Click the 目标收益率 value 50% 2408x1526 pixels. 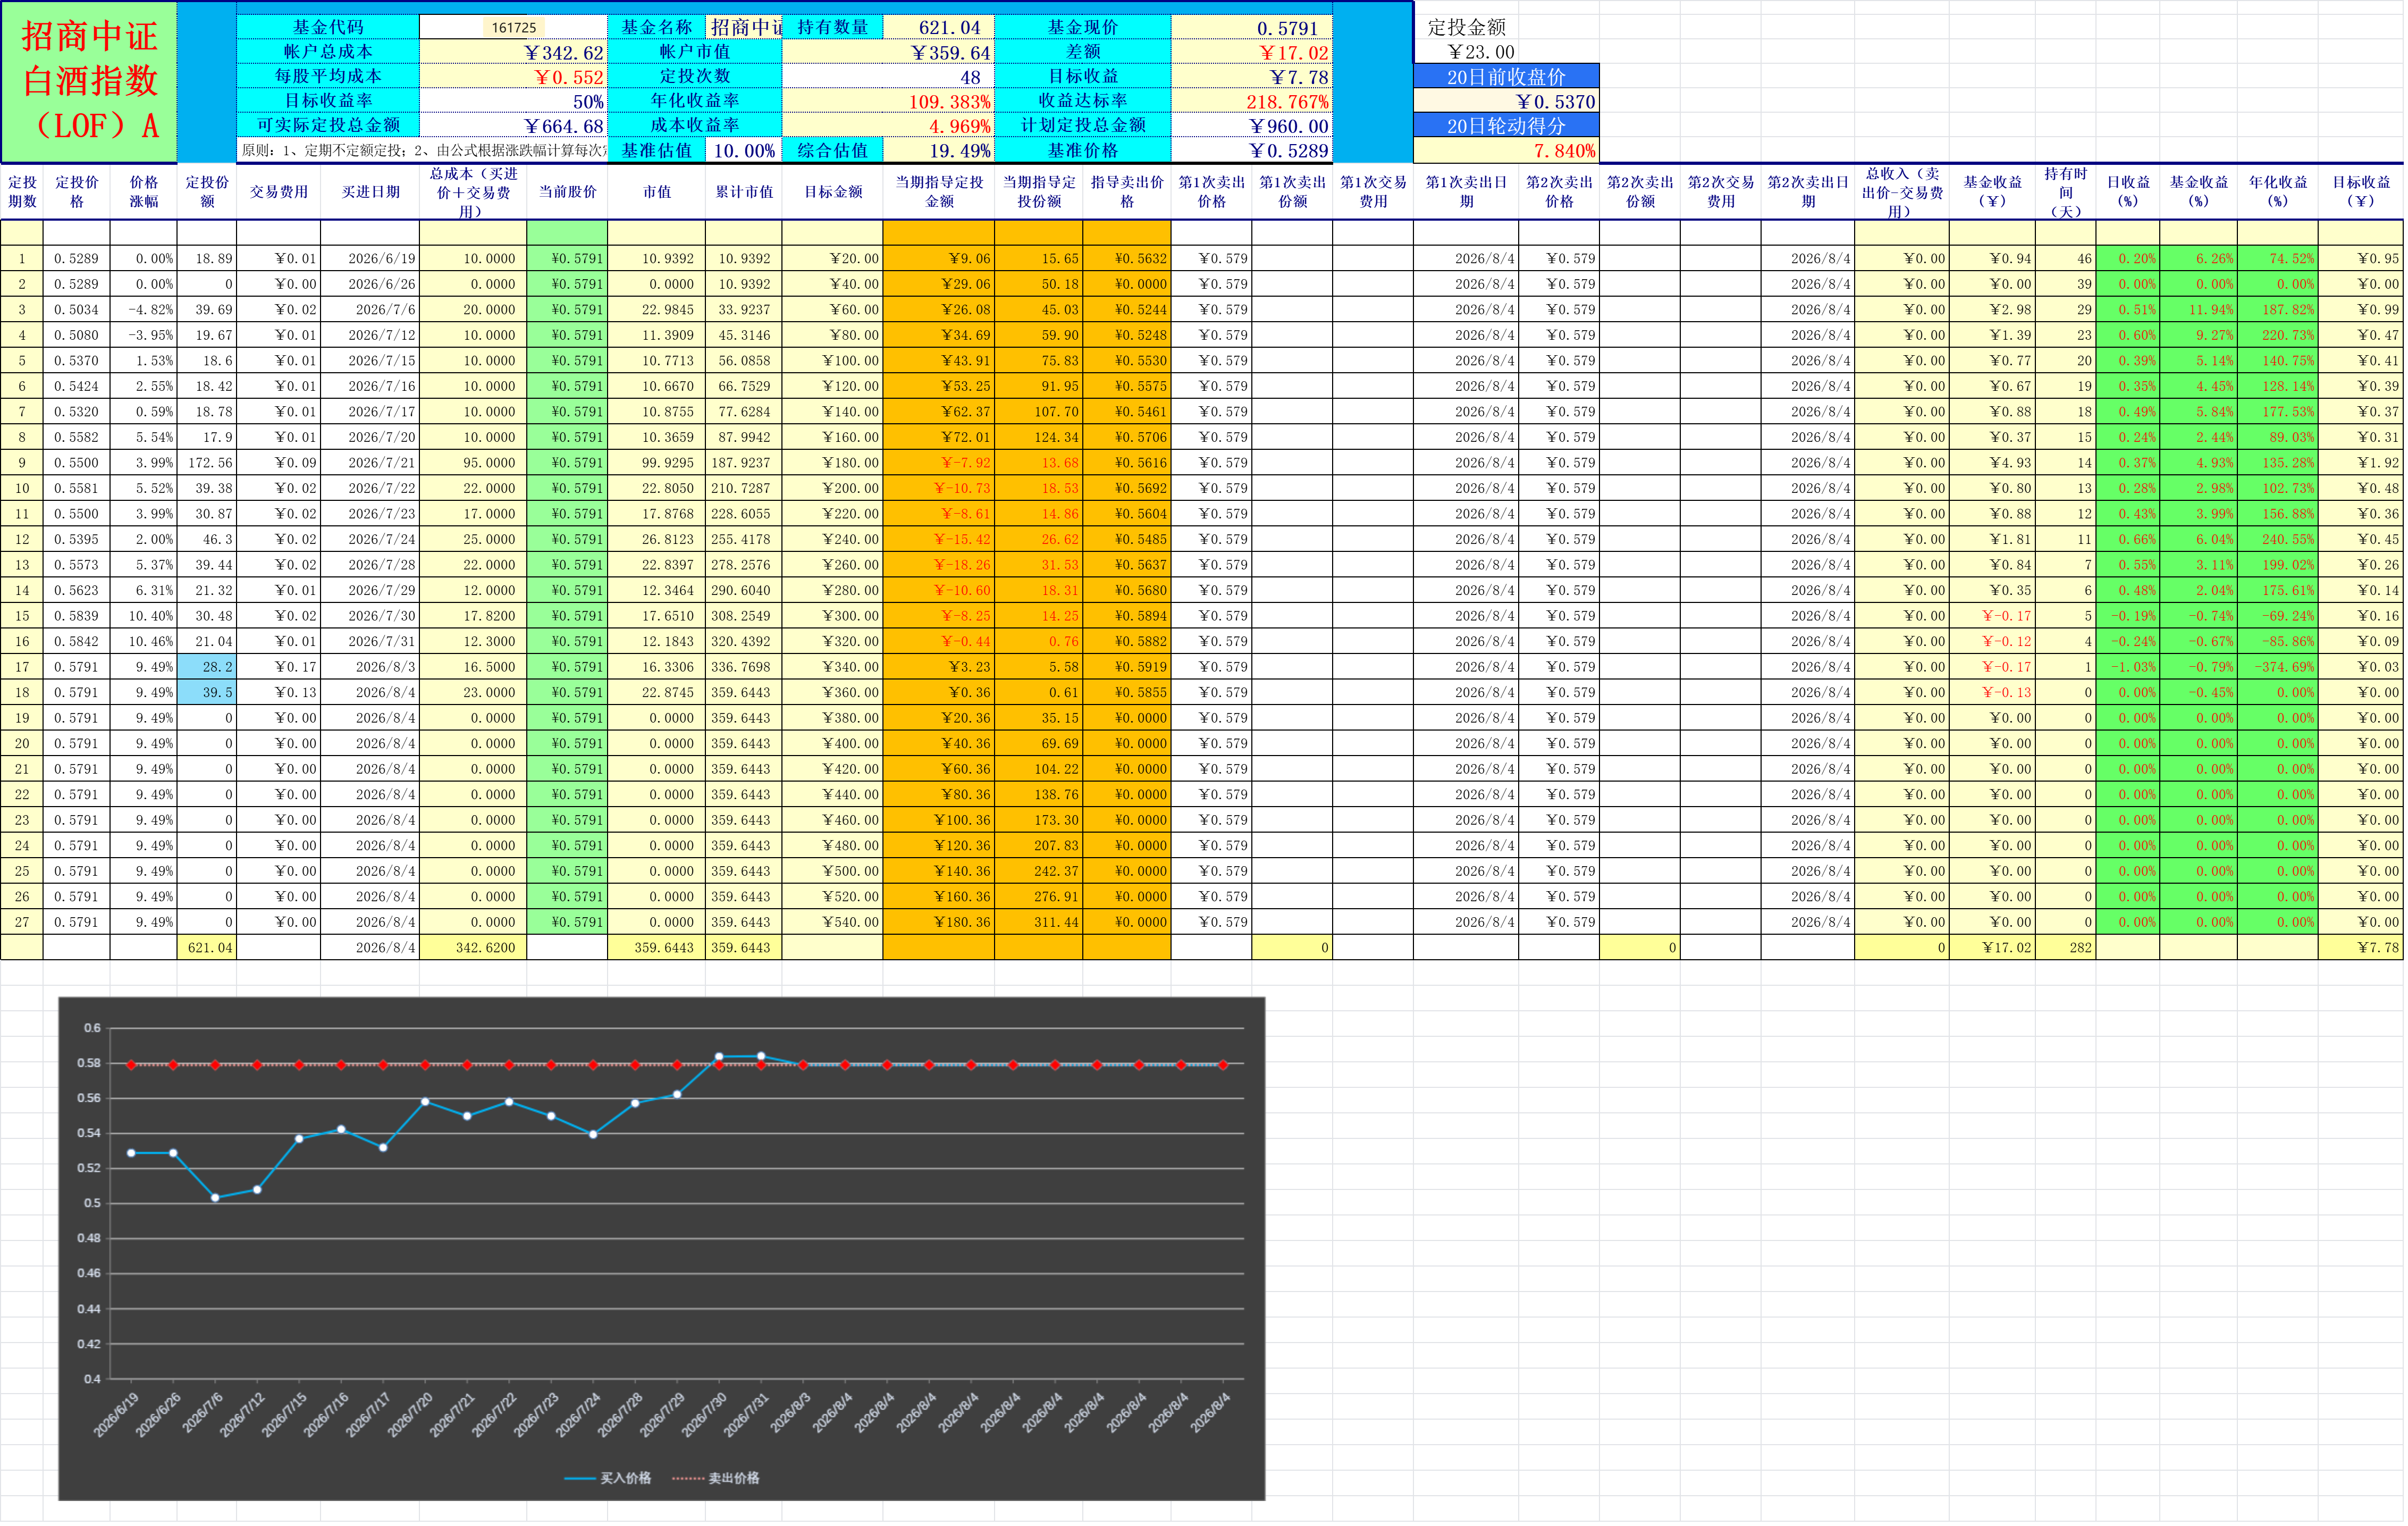click(x=513, y=101)
